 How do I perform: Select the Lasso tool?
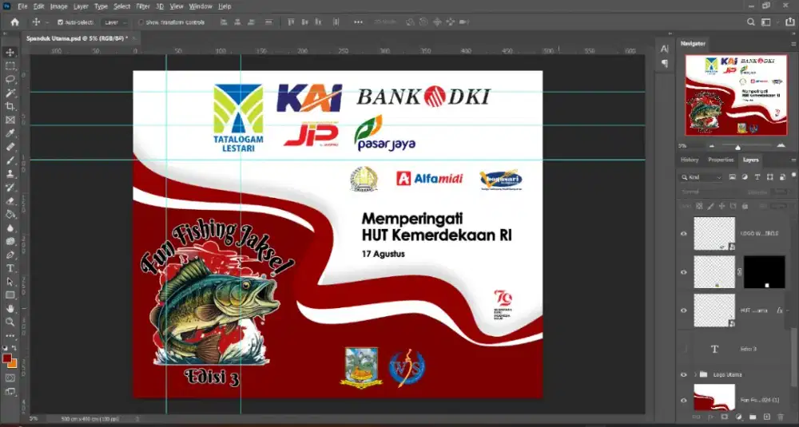(10, 79)
